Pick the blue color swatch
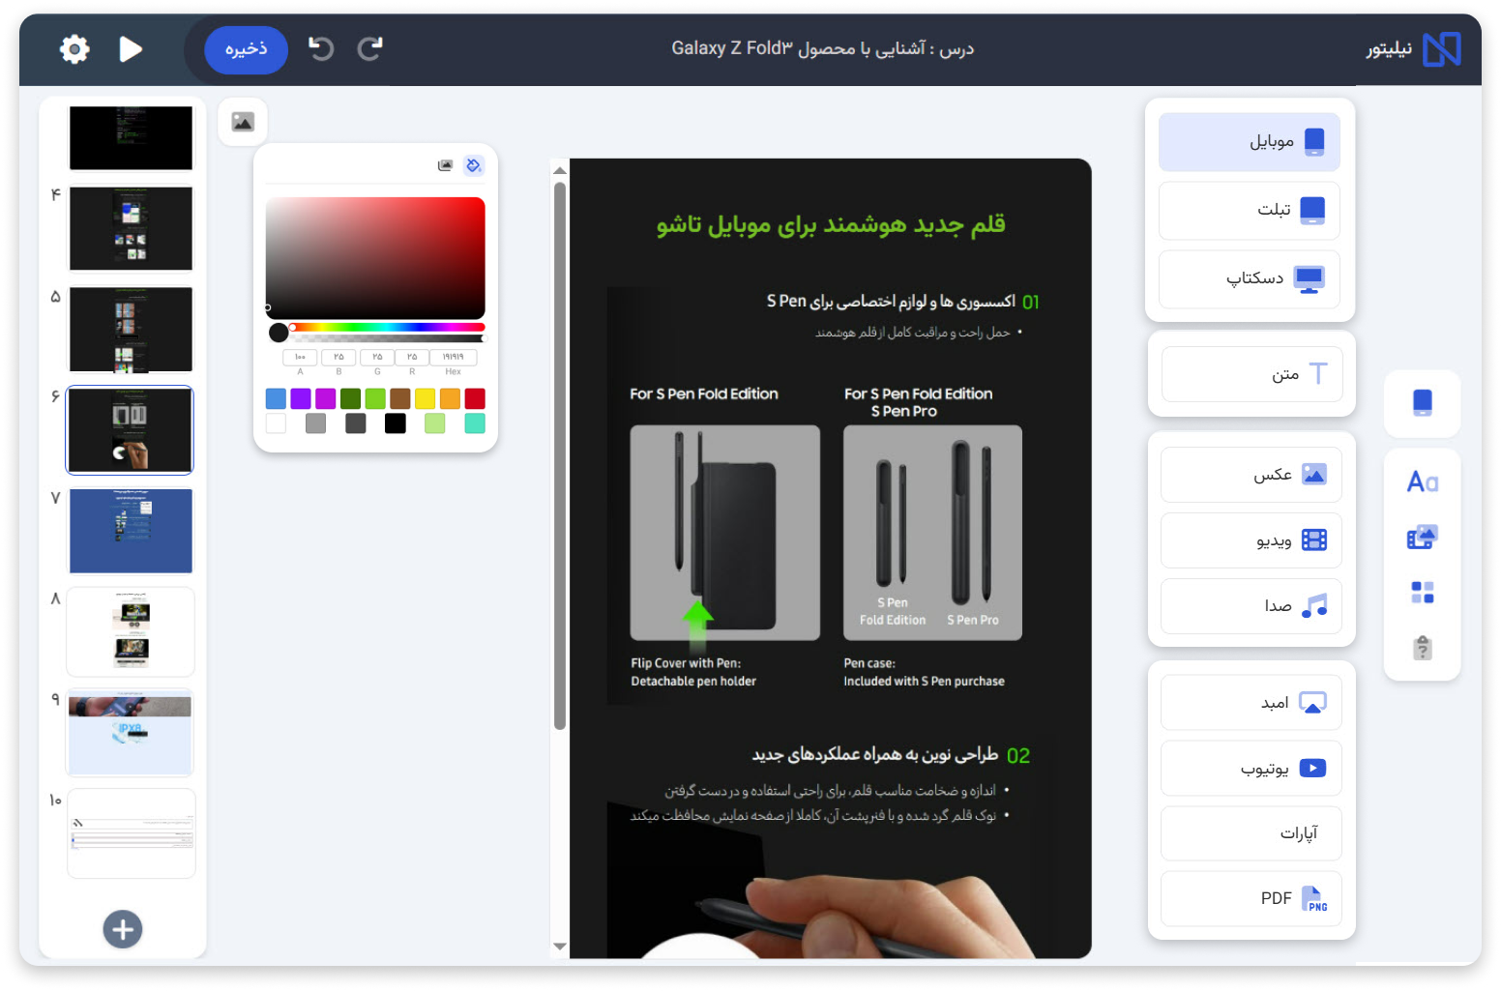The height and width of the screenshot is (991, 1501). click(276, 398)
